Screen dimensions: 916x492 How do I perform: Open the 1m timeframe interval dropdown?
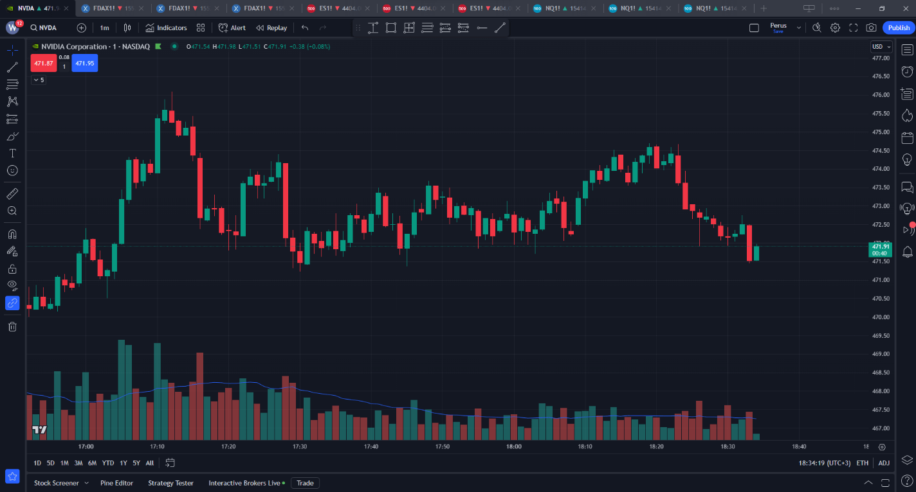click(104, 28)
